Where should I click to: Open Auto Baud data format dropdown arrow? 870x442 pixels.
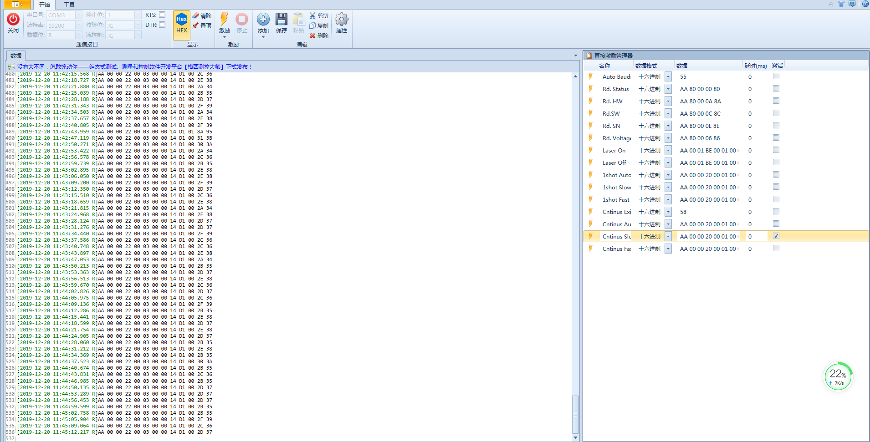tap(668, 76)
